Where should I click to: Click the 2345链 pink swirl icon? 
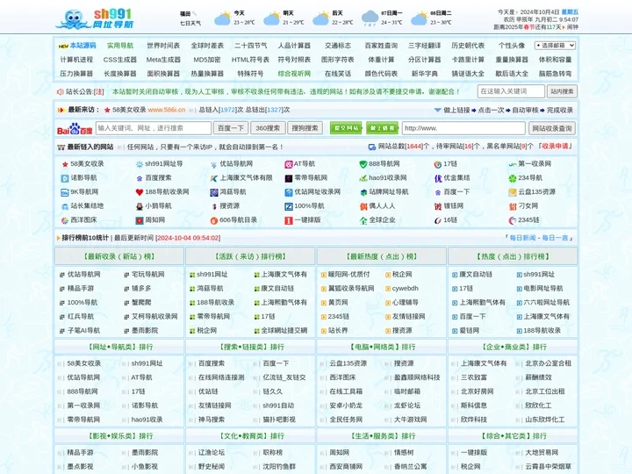coord(513,220)
